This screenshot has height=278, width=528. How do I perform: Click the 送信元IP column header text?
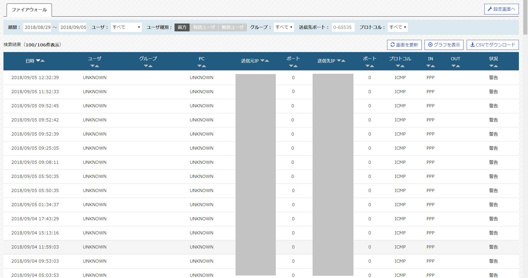[250, 61]
